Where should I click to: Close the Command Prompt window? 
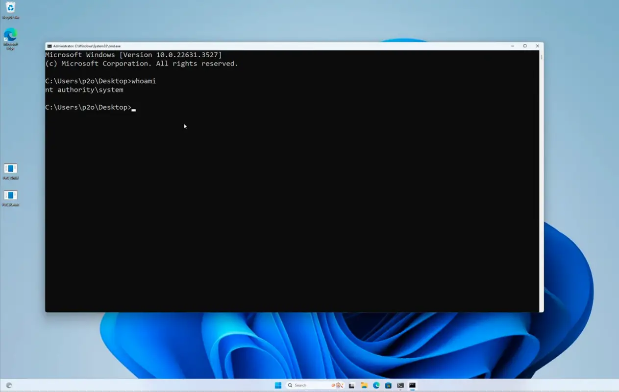[537, 46]
